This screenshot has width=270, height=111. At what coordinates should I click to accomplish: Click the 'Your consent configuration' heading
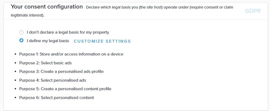click(x=47, y=7)
